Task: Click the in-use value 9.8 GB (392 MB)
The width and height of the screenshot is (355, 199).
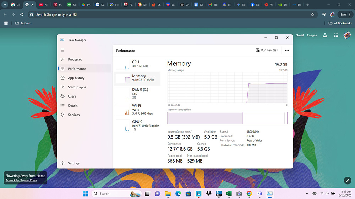Action: 184,137
